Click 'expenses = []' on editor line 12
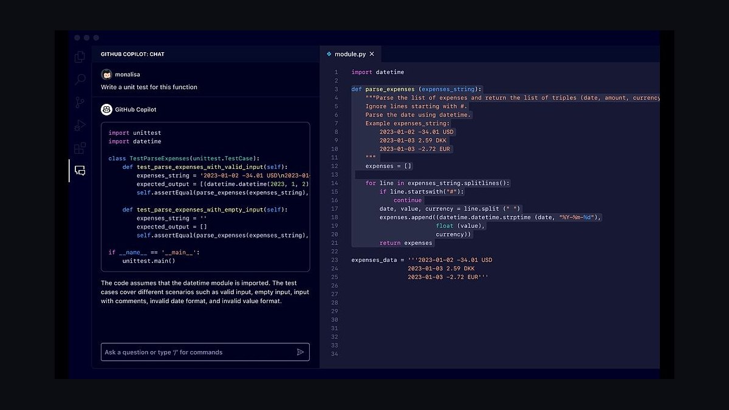Image resolution: width=729 pixels, height=410 pixels. 389,166
